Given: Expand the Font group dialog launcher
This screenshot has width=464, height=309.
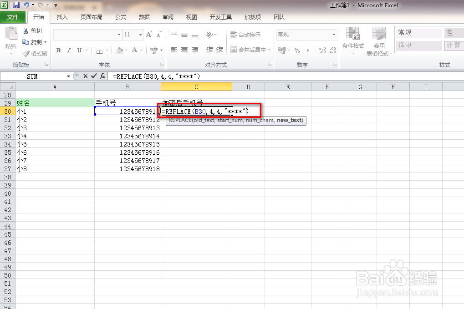Looking at the screenshot, I should coord(162,65).
